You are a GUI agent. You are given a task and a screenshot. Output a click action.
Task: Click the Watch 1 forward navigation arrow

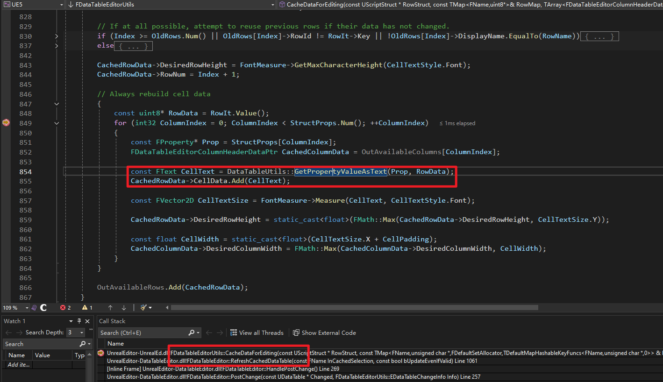click(19, 332)
